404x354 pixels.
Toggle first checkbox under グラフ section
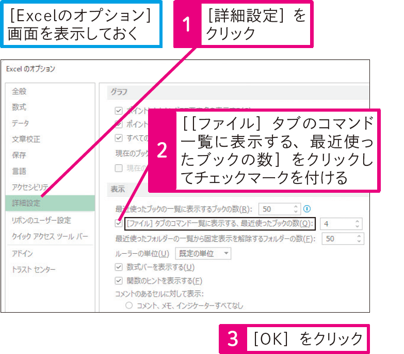[119, 111]
